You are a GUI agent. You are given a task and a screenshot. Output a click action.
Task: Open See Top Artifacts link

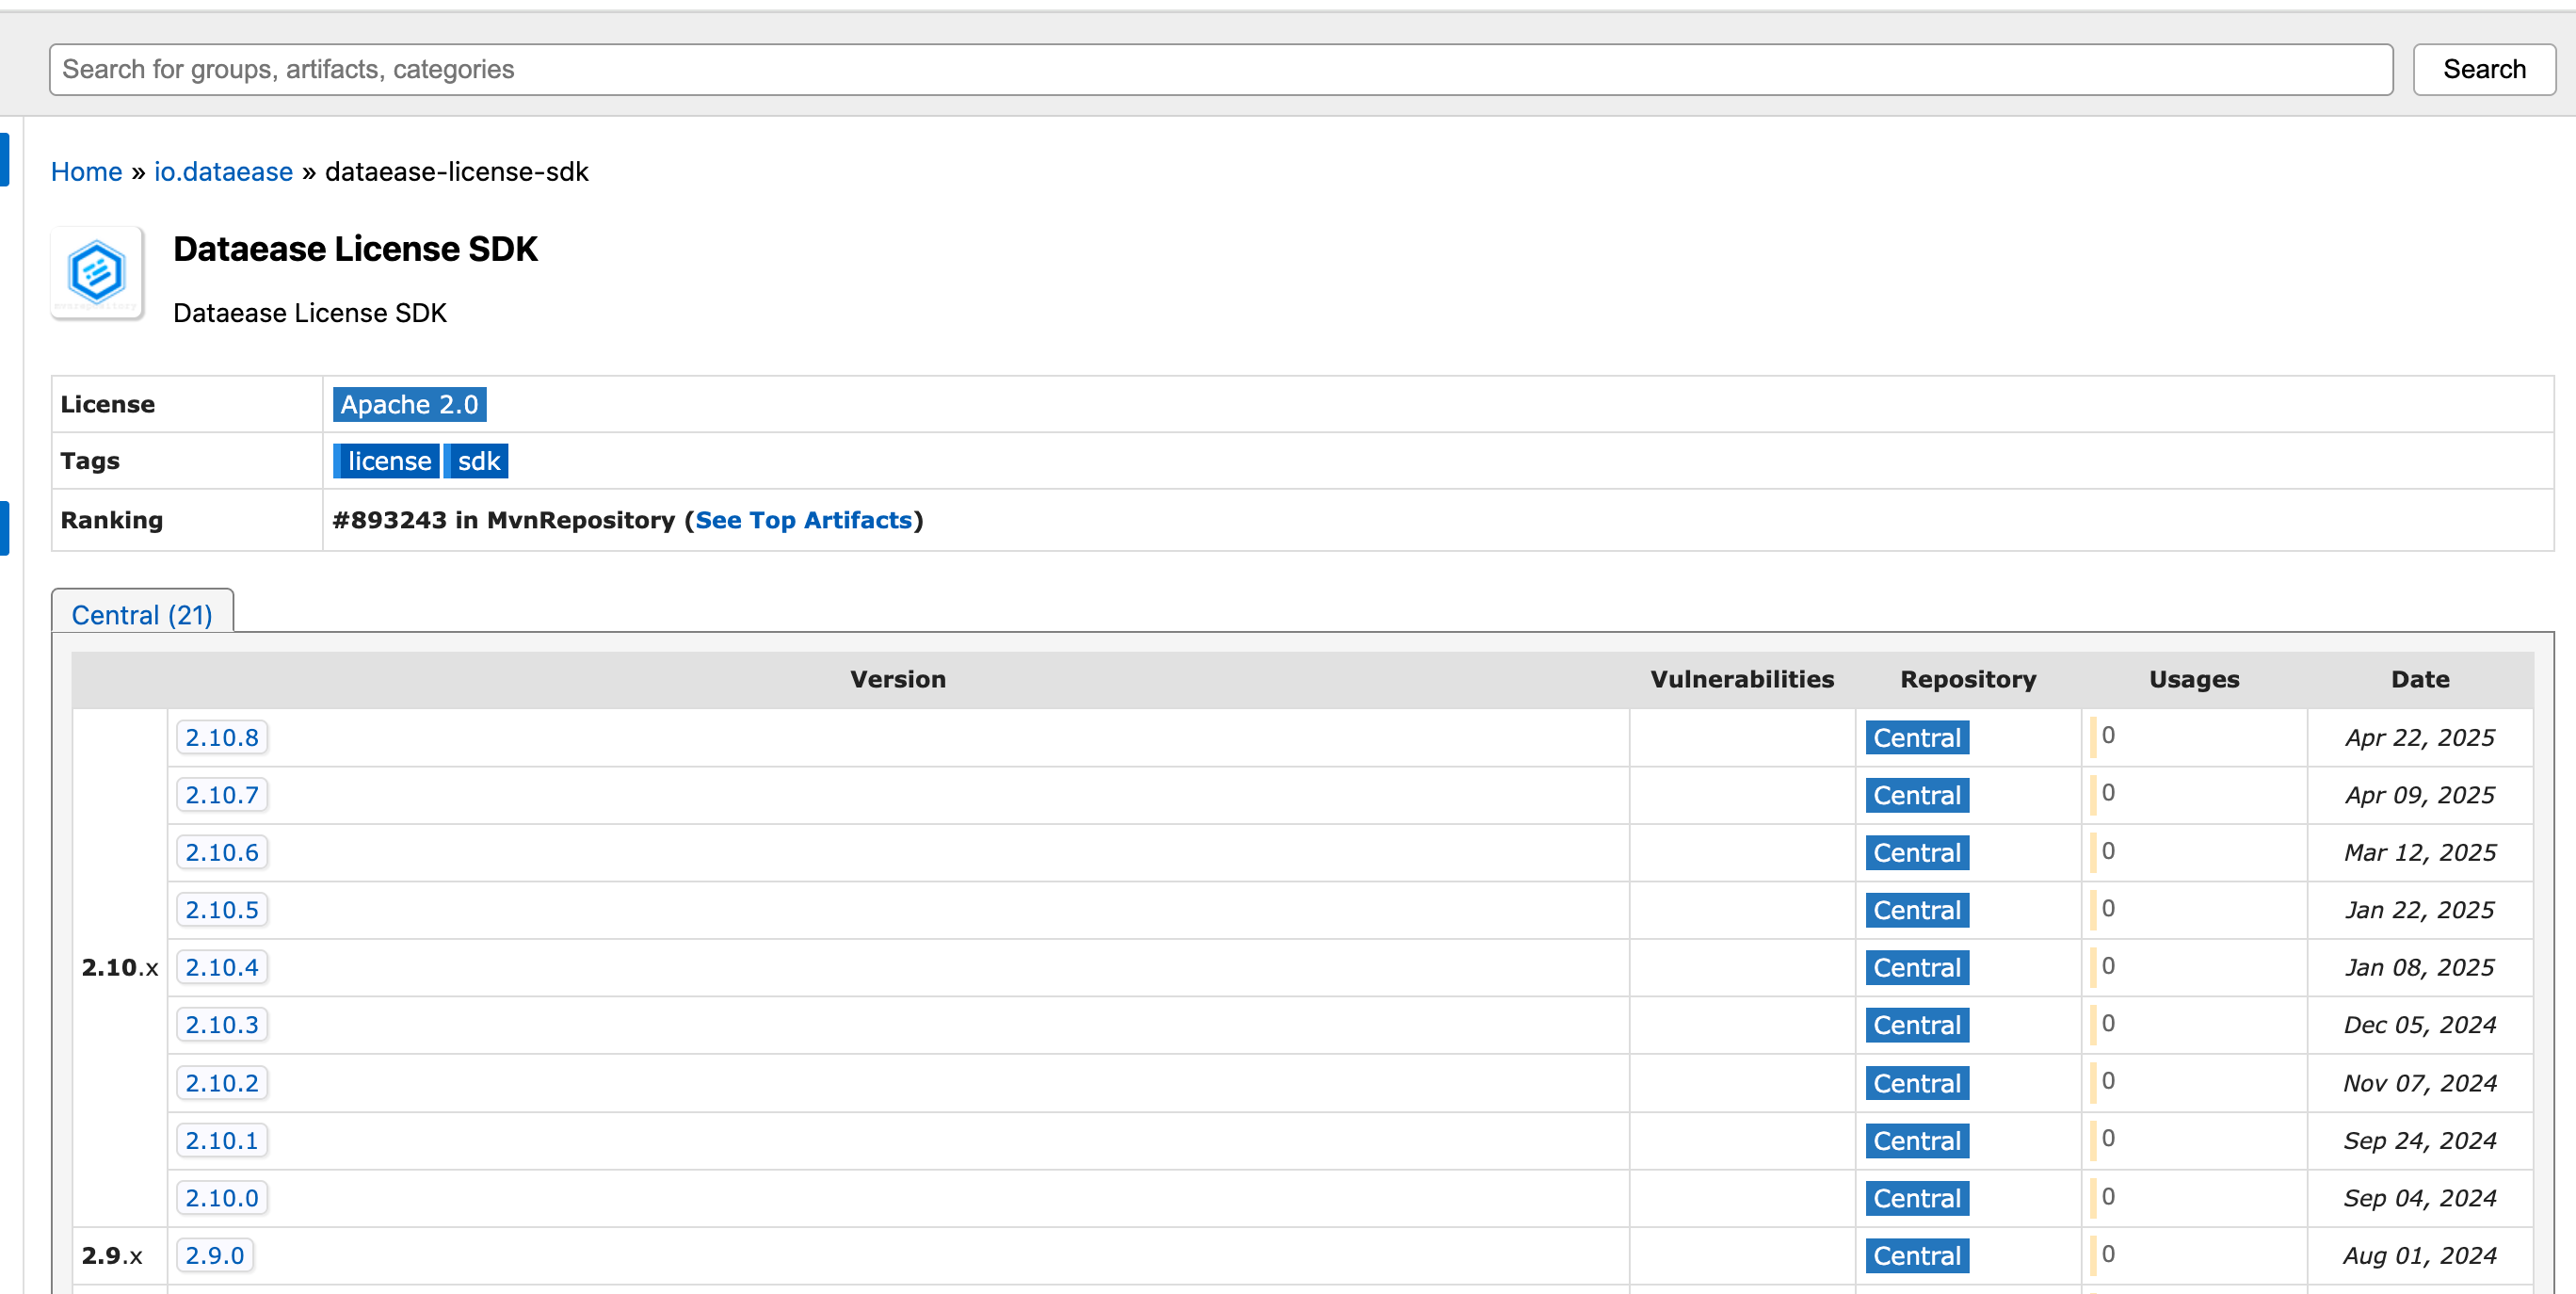coord(803,520)
